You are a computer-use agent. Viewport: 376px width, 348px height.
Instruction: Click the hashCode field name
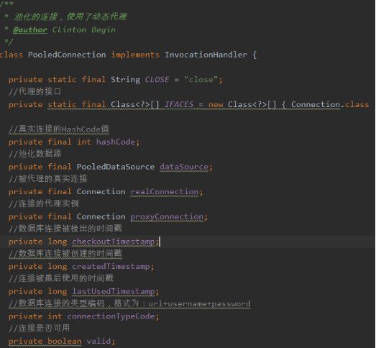(116, 142)
